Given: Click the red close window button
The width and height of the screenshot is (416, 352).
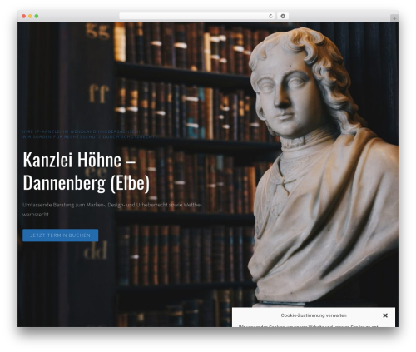Looking at the screenshot, I should tap(24, 16).
